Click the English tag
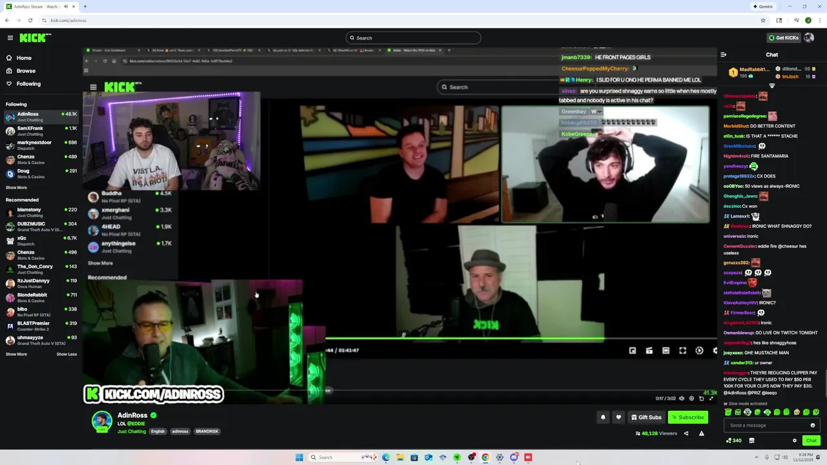Screen dimensions: 827x465 click(158, 431)
